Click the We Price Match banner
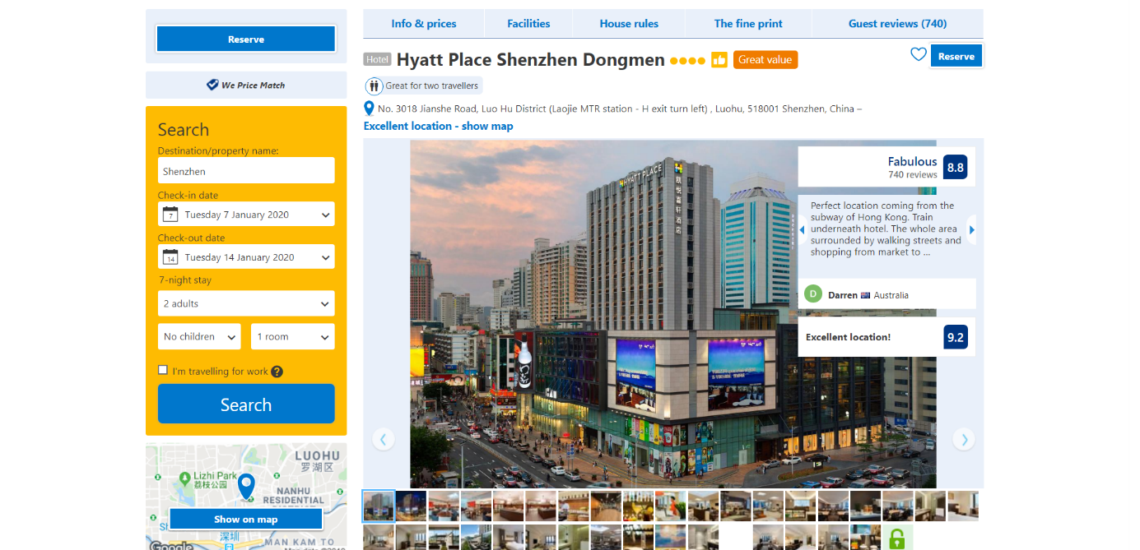This screenshot has height=550, width=1140. (246, 85)
